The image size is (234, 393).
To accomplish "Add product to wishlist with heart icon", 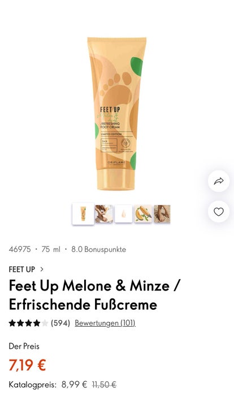I will [x=219, y=212].
